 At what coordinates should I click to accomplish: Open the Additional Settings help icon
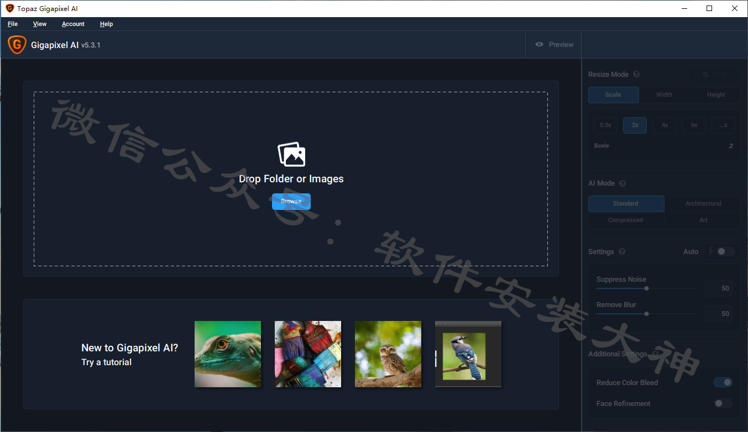coord(655,354)
